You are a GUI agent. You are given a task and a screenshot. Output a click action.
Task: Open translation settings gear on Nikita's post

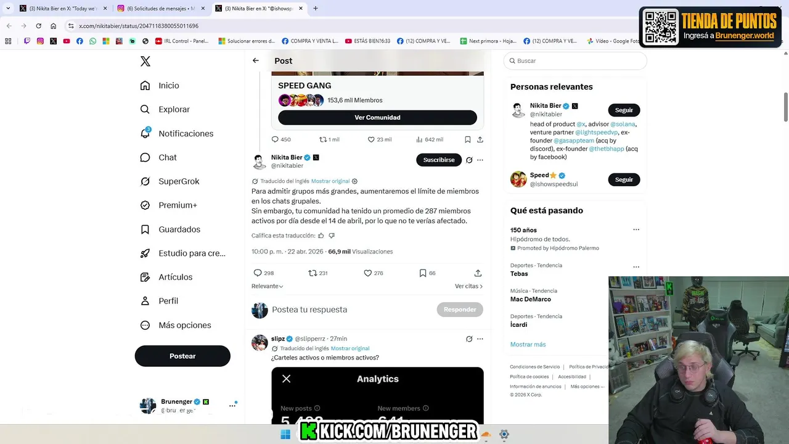[354, 181]
